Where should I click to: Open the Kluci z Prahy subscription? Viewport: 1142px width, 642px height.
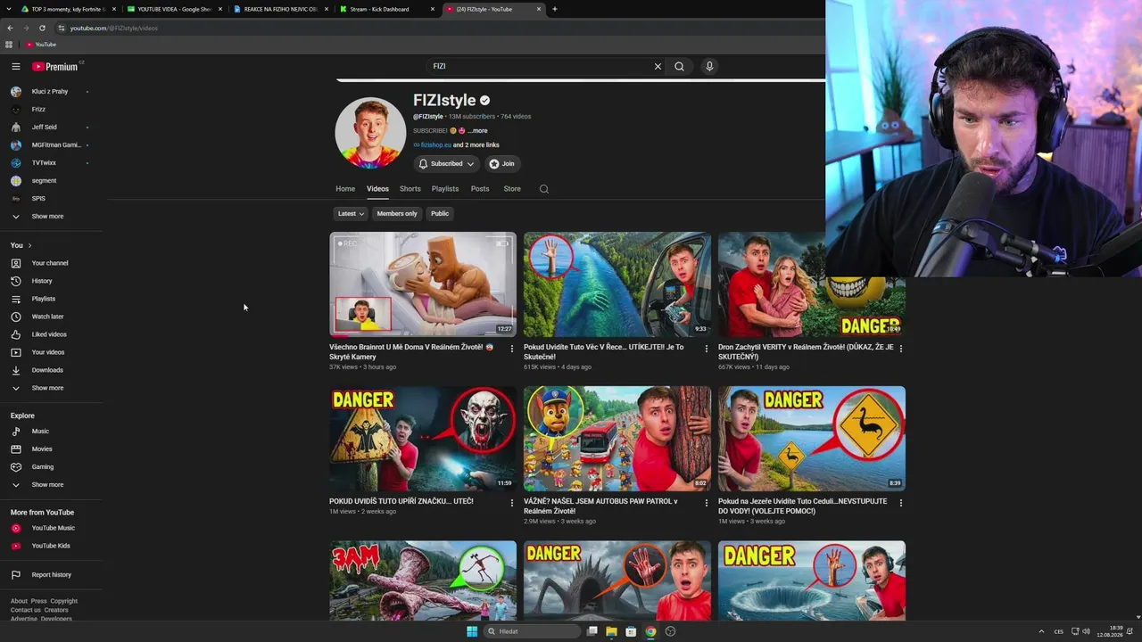(52, 92)
